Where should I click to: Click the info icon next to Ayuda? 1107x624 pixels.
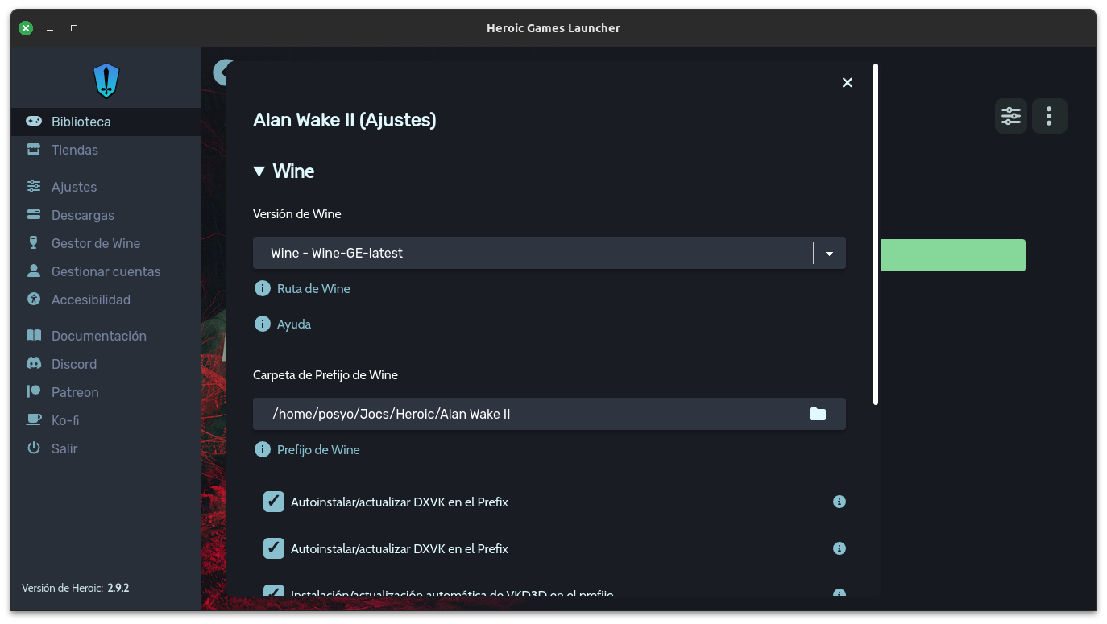pos(262,324)
